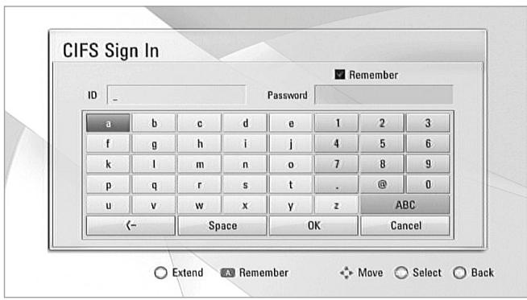Cancel the CIFS sign in
The width and height of the screenshot is (527, 300).
[405, 225]
